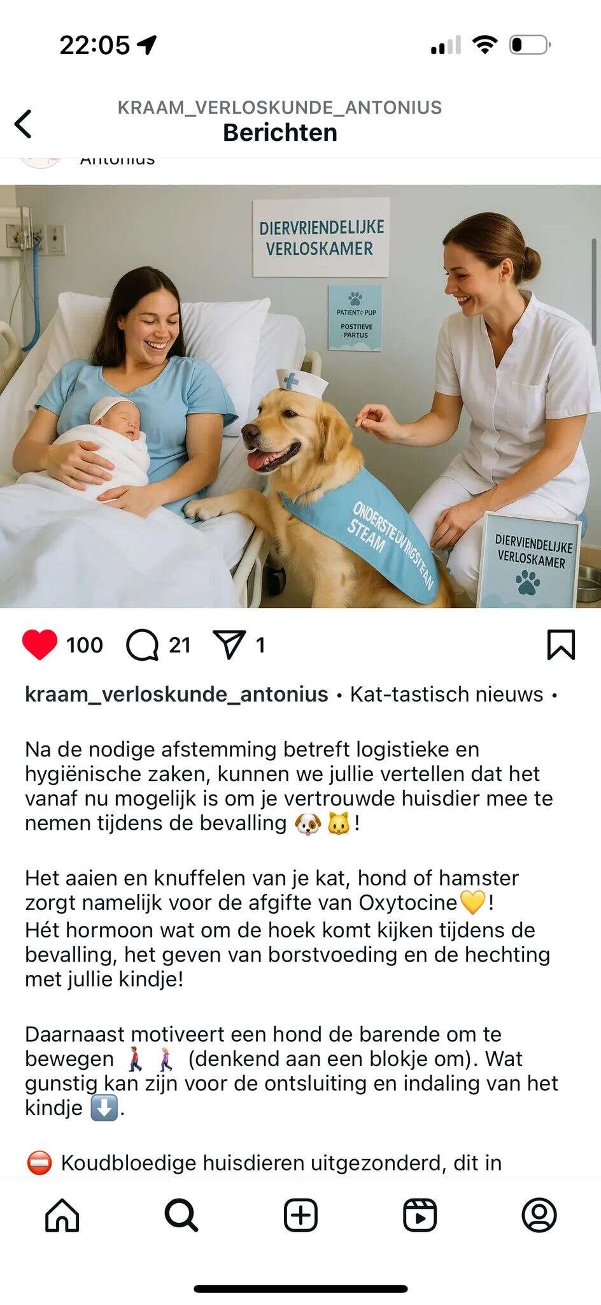The image size is (601, 1305).
Task: Tap the comment count 21
Action: 180,645
